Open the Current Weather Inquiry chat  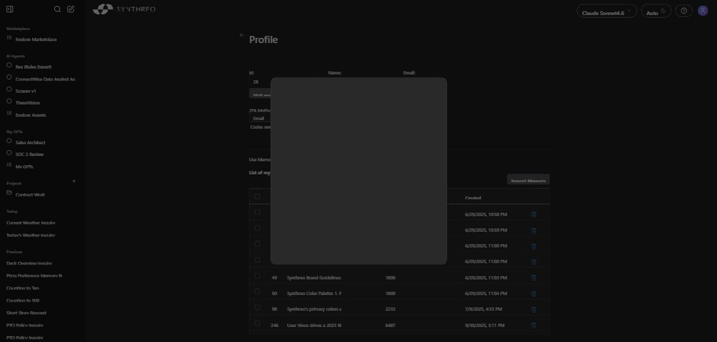coord(31,223)
